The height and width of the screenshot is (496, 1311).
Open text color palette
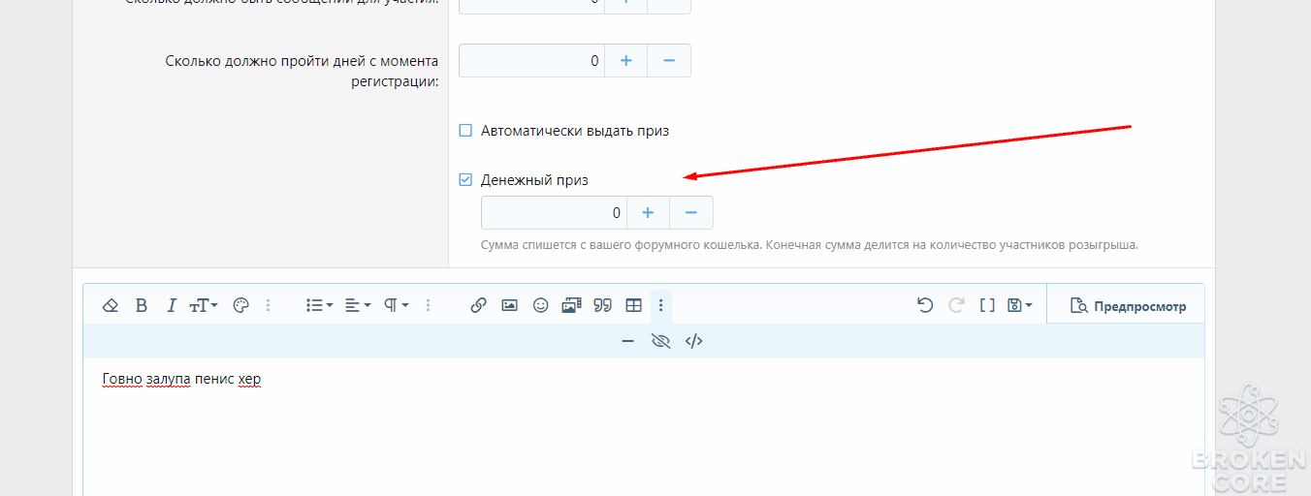pyautogui.click(x=241, y=305)
